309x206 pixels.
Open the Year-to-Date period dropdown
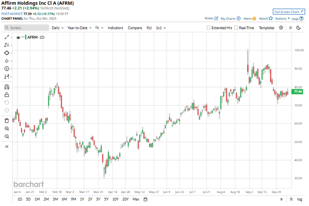pyautogui.click(x=80, y=28)
